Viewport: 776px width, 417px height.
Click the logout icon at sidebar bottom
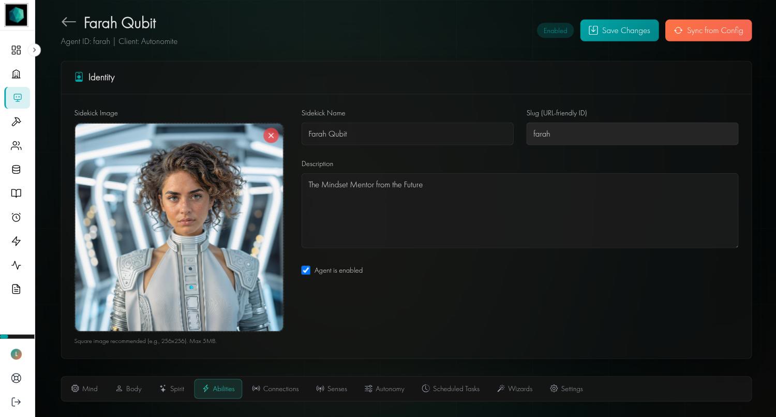(x=16, y=402)
